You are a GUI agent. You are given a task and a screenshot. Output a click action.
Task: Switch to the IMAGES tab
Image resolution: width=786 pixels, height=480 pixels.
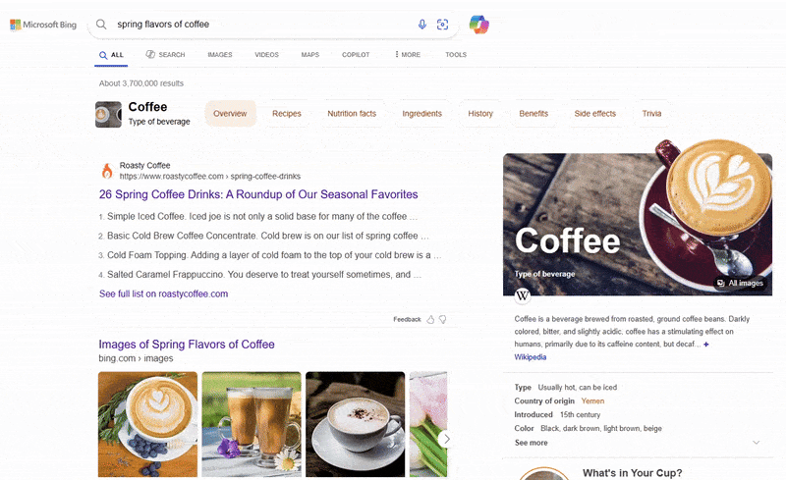220,54
